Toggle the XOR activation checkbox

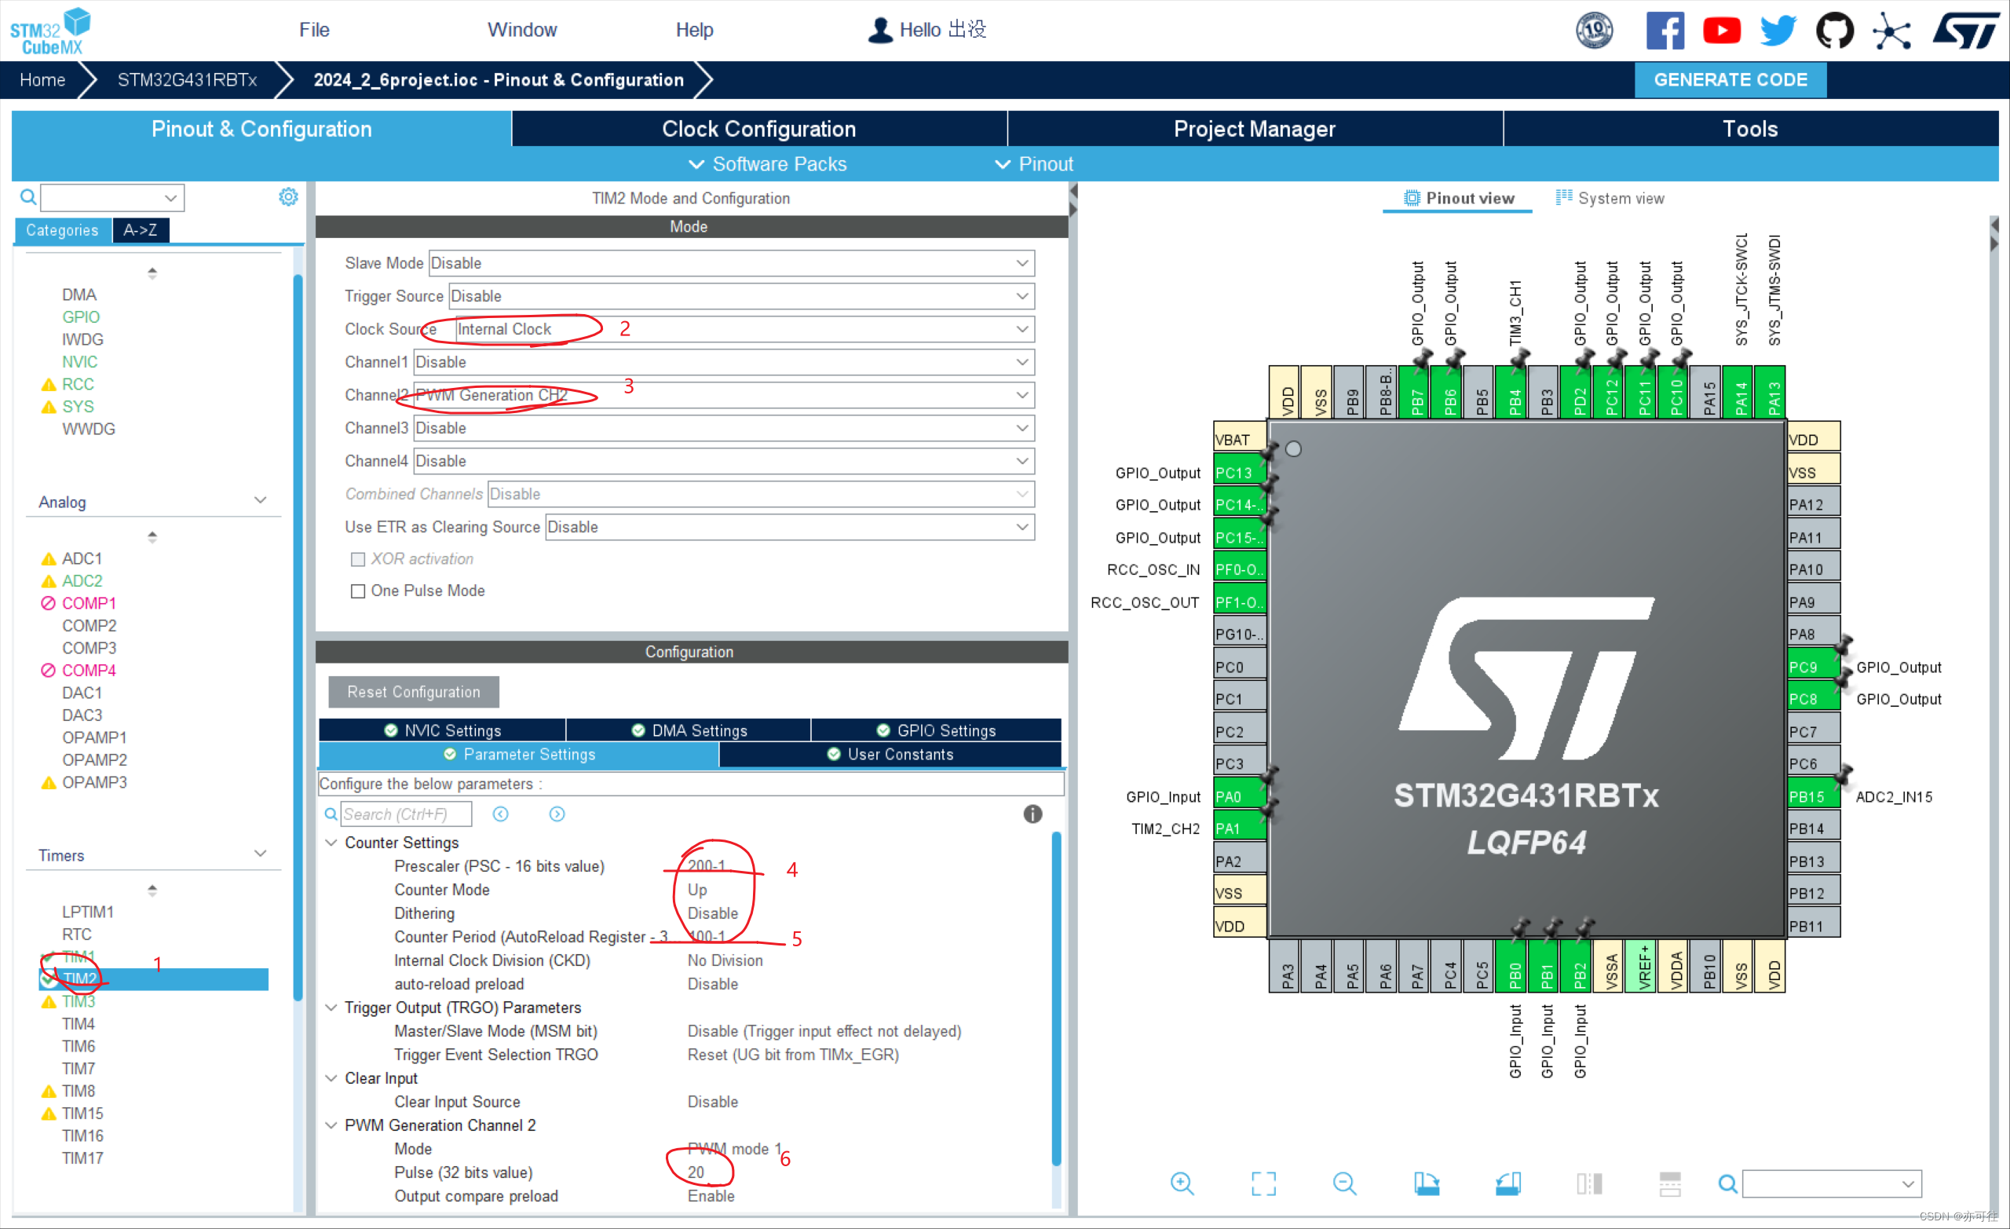click(x=357, y=559)
